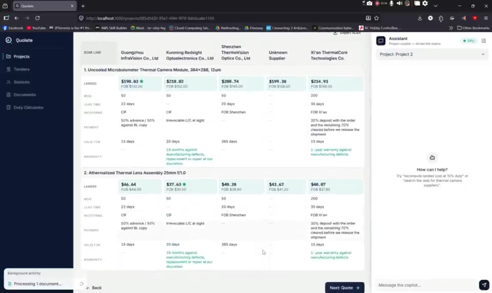Click Kunming Redsight Optoelectronics column header
Viewport: 492px width, 293px height.
pyautogui.click(x=190, y=55)
